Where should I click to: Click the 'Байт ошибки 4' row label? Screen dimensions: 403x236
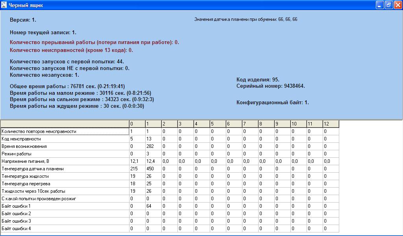tap(65, 228)
